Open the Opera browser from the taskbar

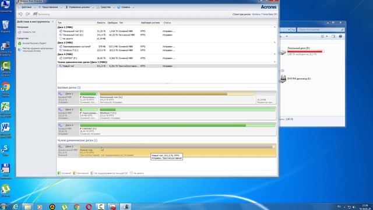[x=89, y=206]
